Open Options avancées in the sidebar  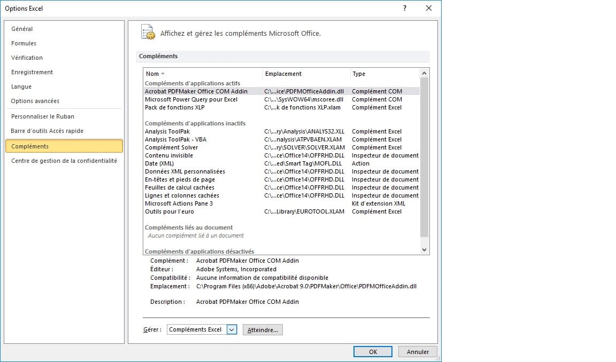35,101
